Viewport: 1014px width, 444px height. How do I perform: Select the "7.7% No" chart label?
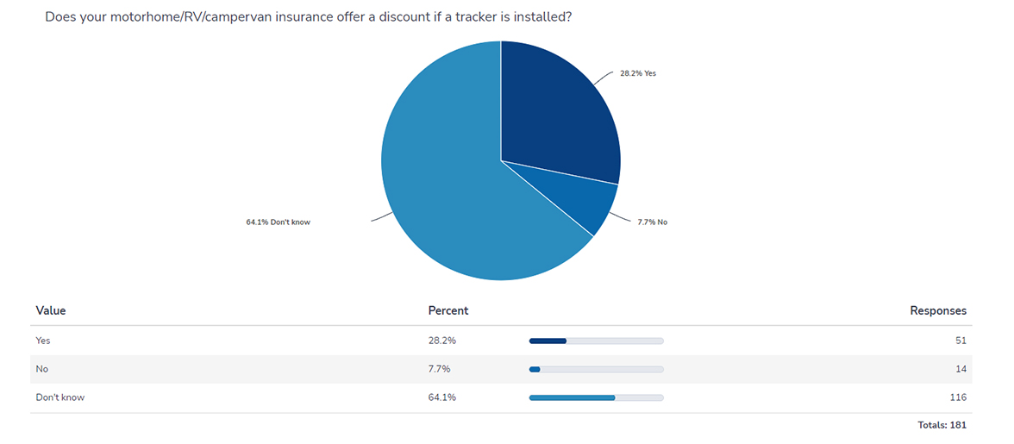[651, 222]
